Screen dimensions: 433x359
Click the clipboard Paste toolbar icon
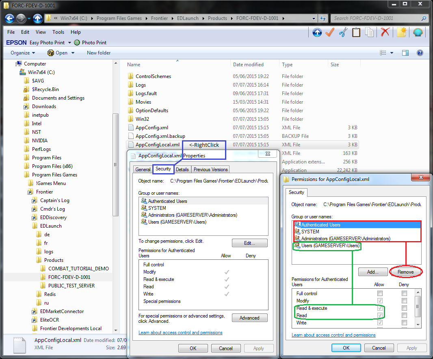click(356, 33)
